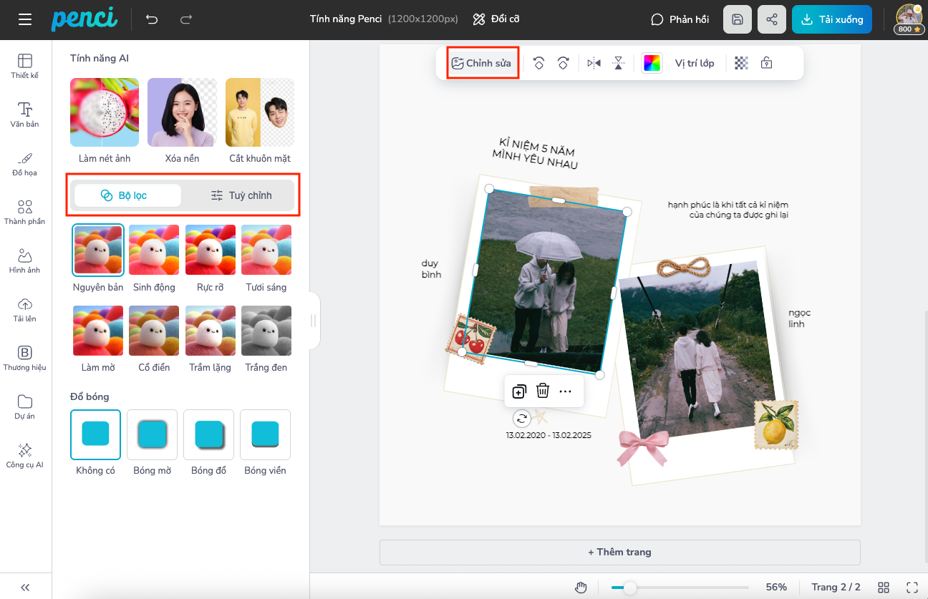Click the undo arrow icon
Image resolution: width=928 pixels, height=599 pixels.
pyautogui.click(x=152, y=19)
